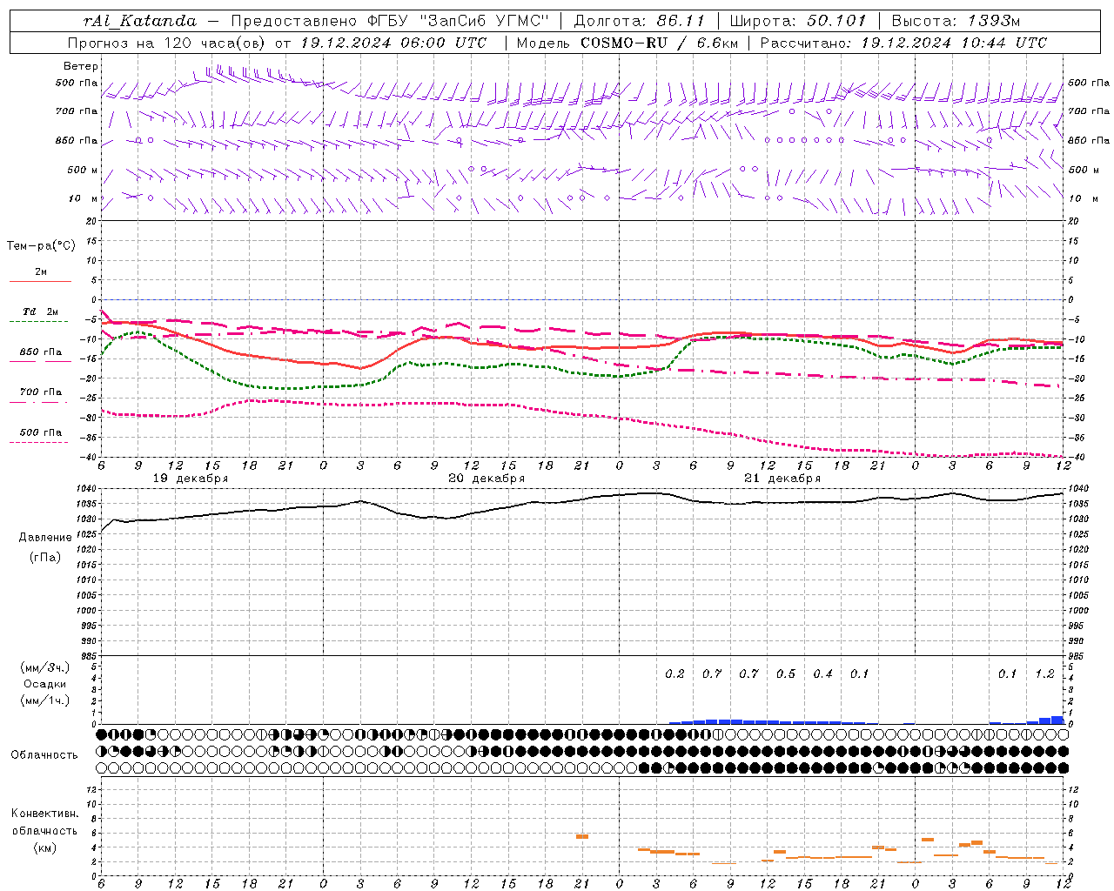Select the Широта: 50.101 latitude value
Screen dimensions: 1114x891
[x=797, y=21]
